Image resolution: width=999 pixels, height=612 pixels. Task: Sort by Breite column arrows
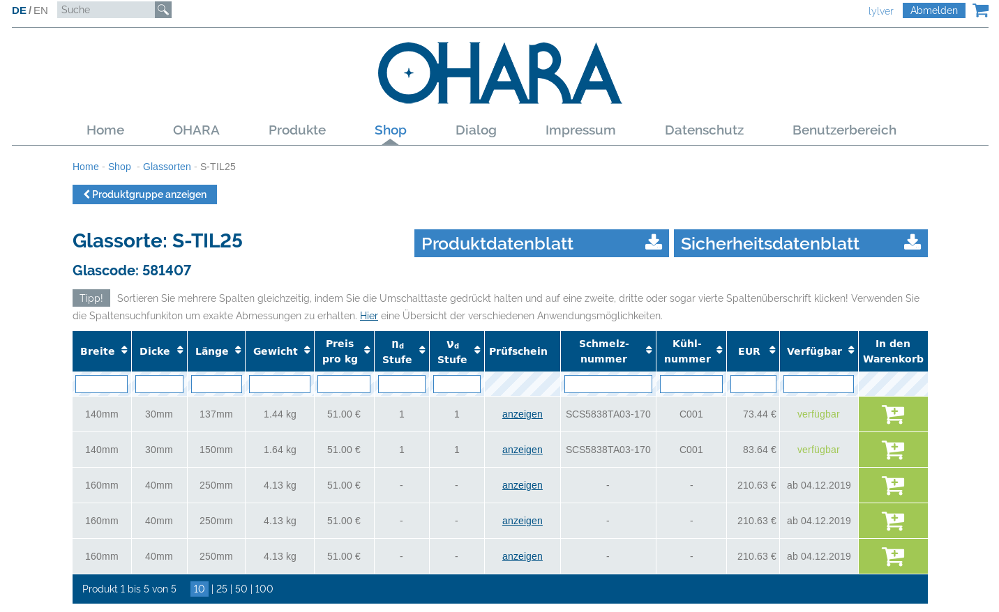pyautogui.click(x=124, y=350)
